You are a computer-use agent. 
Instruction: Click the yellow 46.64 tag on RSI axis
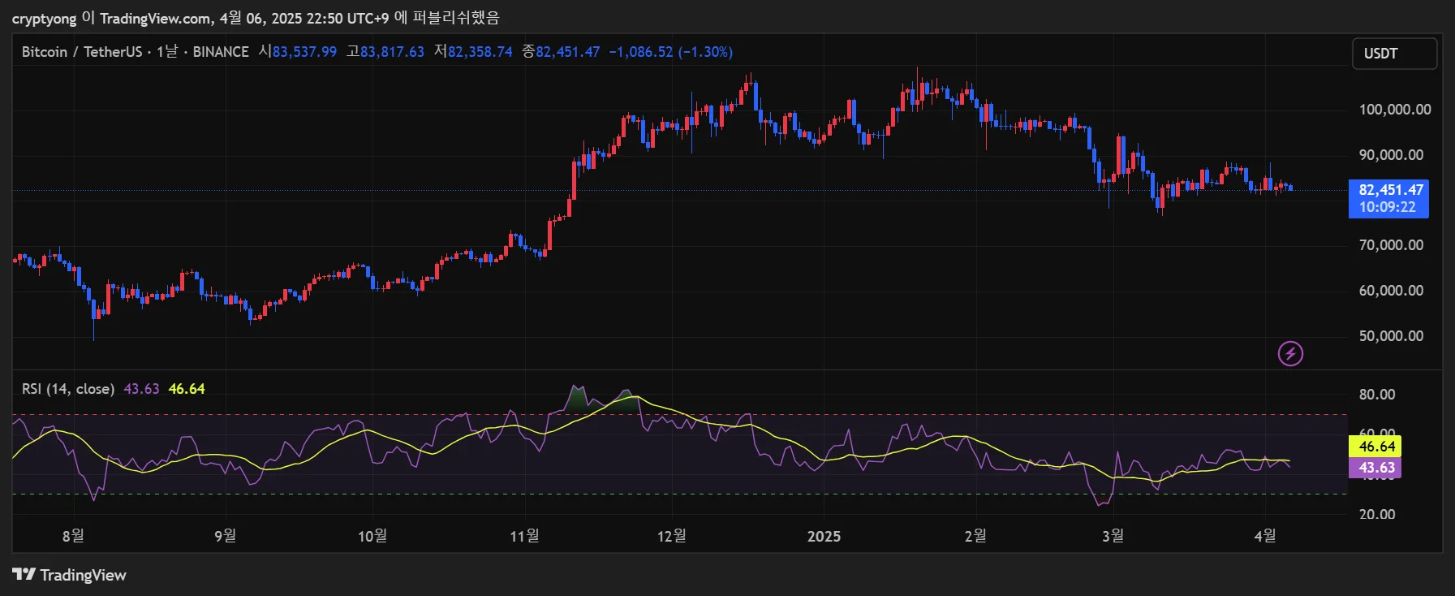[1375, 447]
